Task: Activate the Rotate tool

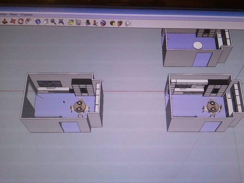Action: coord(21,22)
